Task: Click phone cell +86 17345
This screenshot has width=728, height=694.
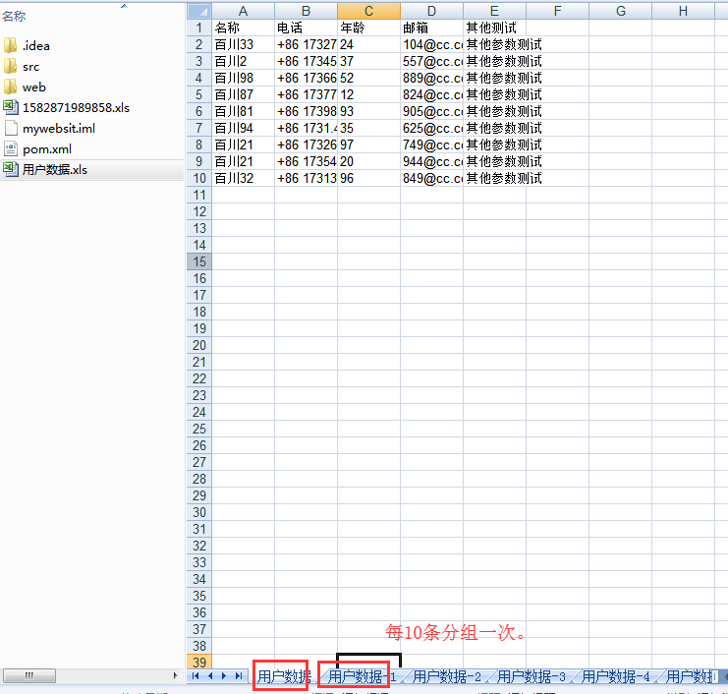Action: [x=306, y=61]
